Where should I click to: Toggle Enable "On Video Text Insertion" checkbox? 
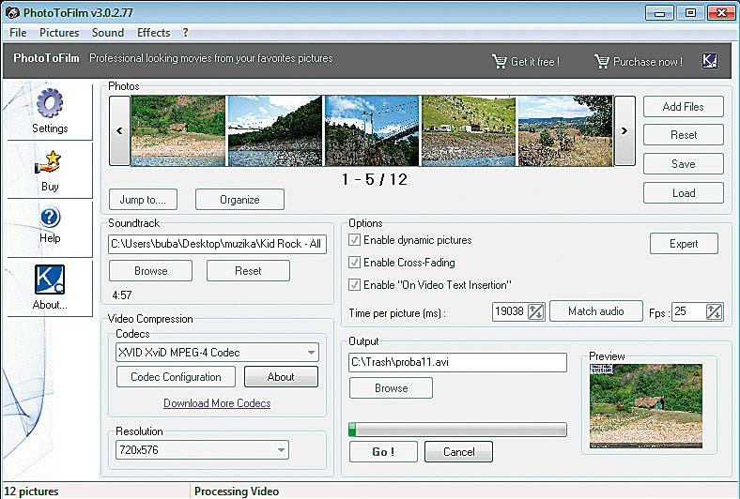(x=354, y=285)
